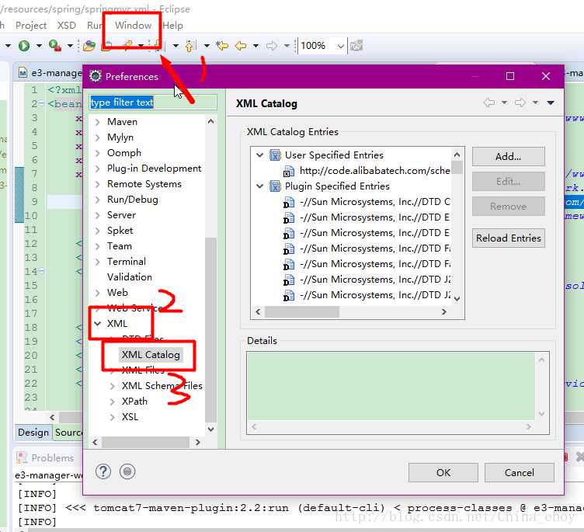Click the e3-manager editor tab file icon
The image size is (584, 532).
tap(23, 73)
